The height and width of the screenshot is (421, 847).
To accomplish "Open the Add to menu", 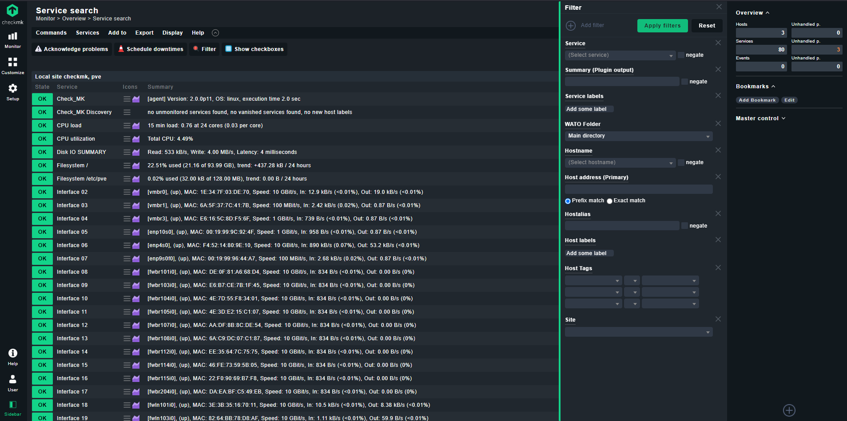I will tap(117, 33).
